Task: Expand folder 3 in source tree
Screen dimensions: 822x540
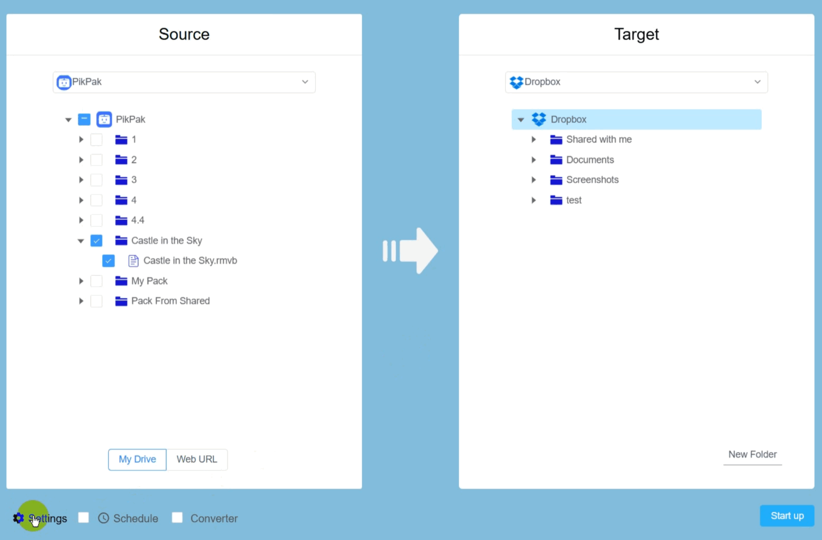Action: [81, 180]
